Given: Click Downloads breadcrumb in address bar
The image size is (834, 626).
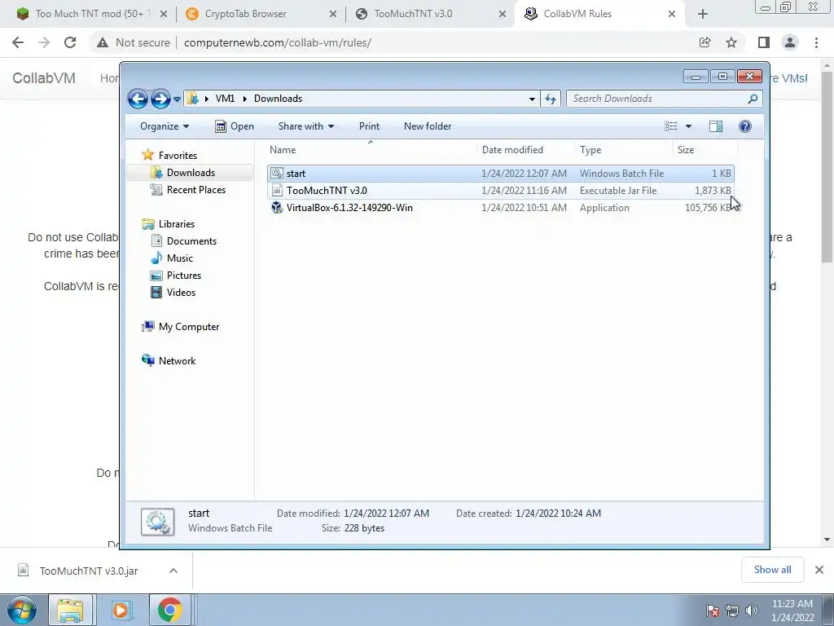Looking at the screenshot, I should point(279,99).
